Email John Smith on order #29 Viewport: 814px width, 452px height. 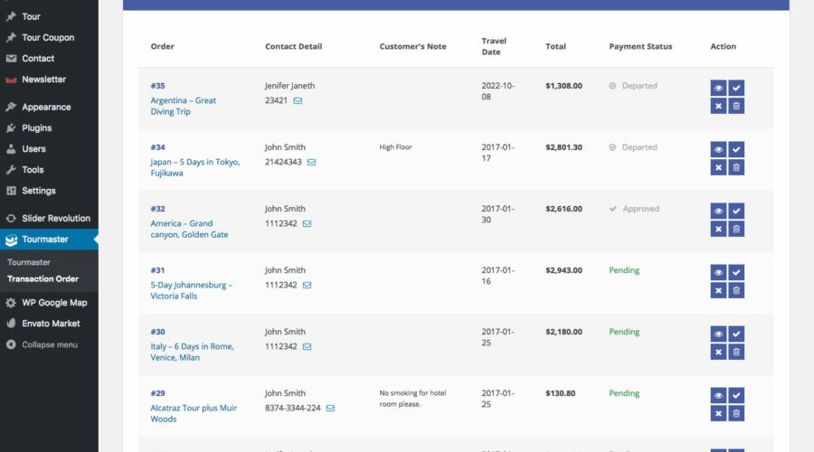(331, 409)
